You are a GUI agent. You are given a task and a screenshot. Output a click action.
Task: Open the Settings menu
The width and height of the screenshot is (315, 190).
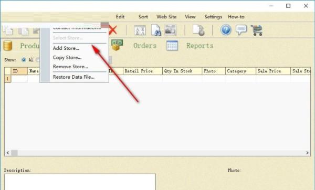(213, 17)
